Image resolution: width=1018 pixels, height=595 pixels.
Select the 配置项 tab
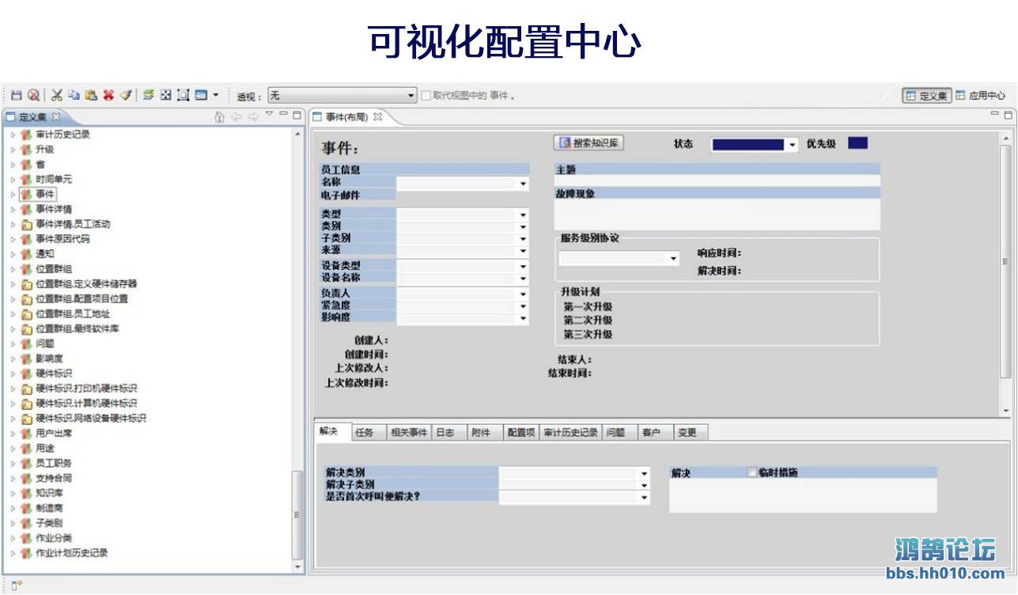click(x=521, y=433)
